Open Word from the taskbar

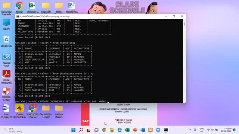143,130
